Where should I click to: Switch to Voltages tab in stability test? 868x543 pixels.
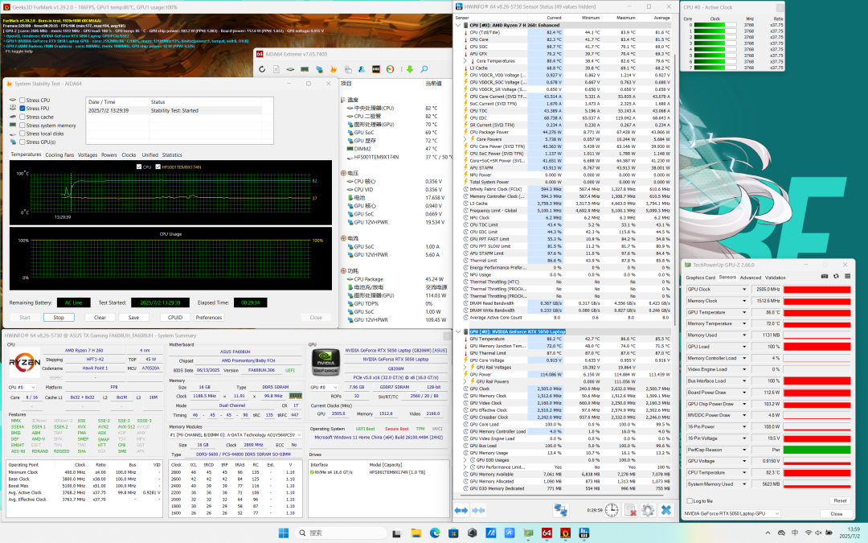click(x=88, y=155)
